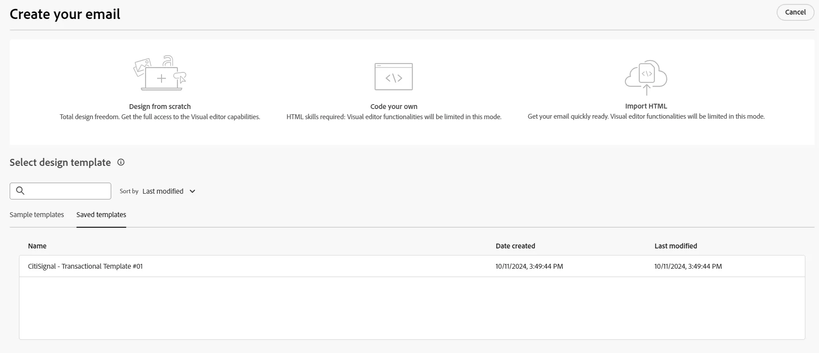Open the Sort by Last modified dropdown
Screen dimensions: 819x353
(169, 191)
